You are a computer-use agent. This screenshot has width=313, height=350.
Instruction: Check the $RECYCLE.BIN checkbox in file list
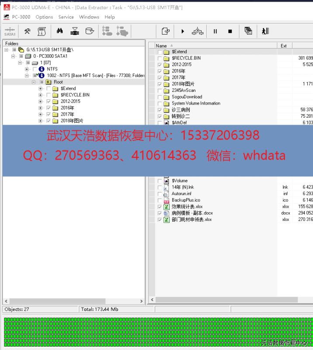coord(160,58)
